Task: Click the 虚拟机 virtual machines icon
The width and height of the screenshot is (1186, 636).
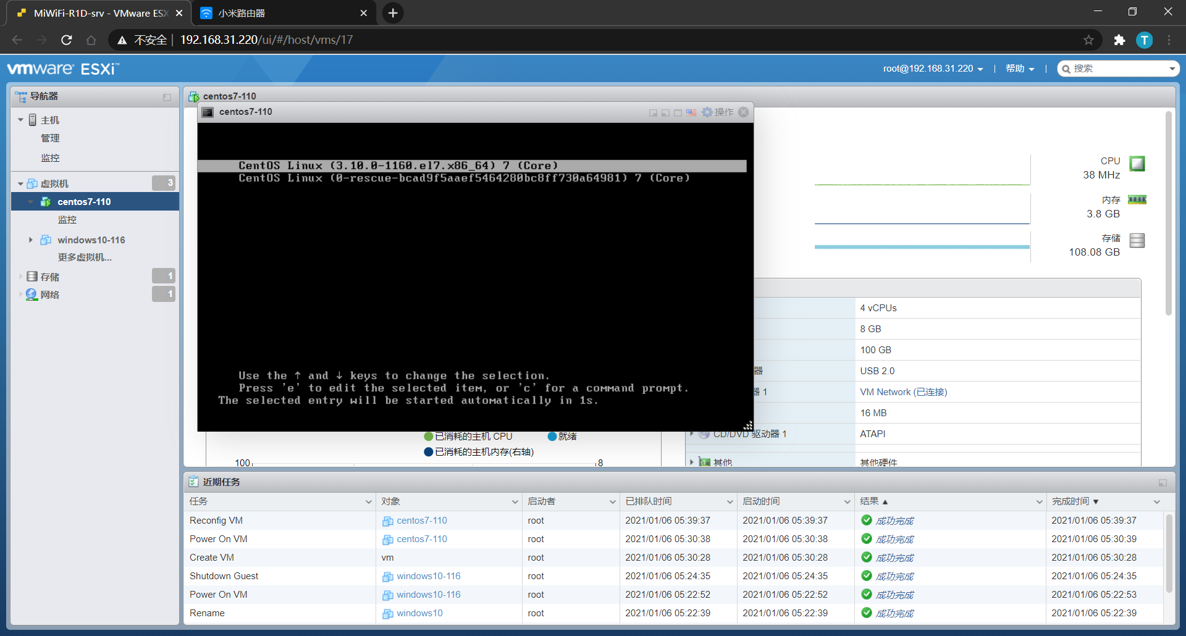Action: [33, 183]
